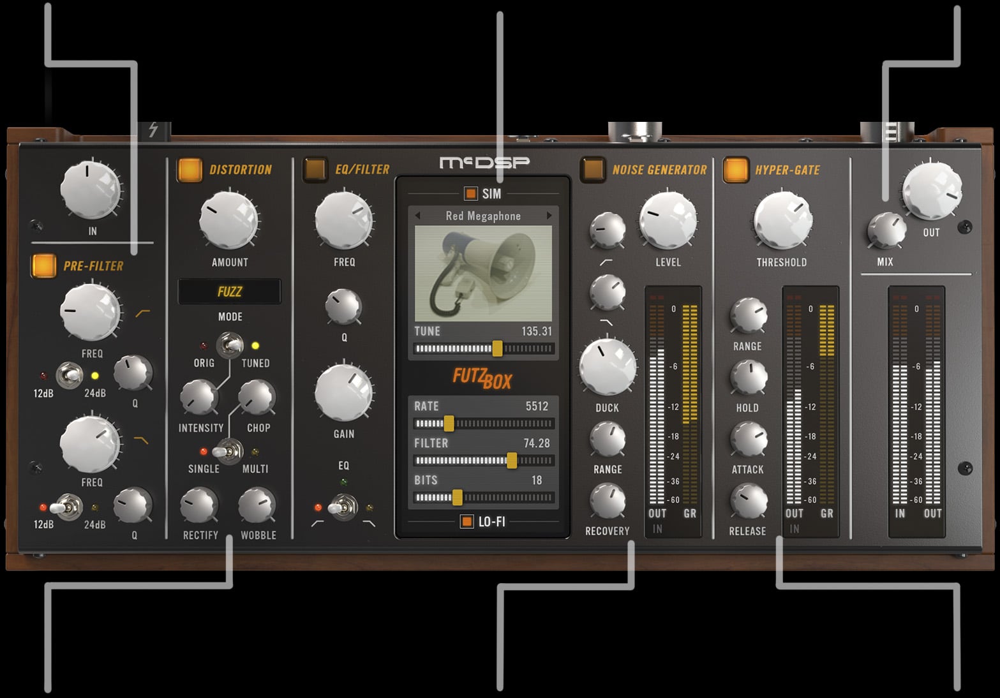Click the McDSP logo

point(485,163)
